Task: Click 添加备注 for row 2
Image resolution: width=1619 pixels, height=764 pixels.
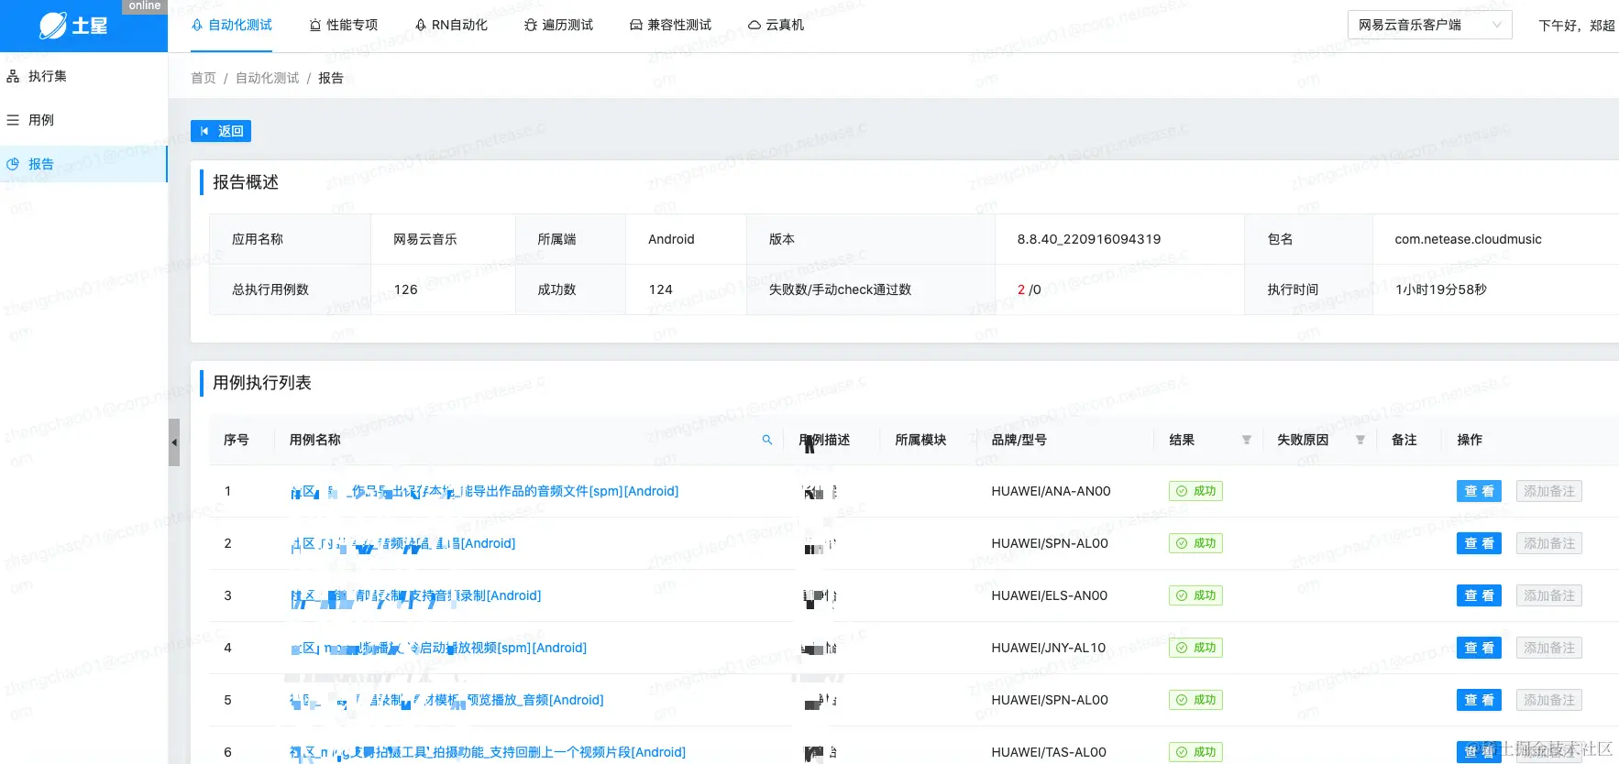Action: click(x=1549, y=543)
